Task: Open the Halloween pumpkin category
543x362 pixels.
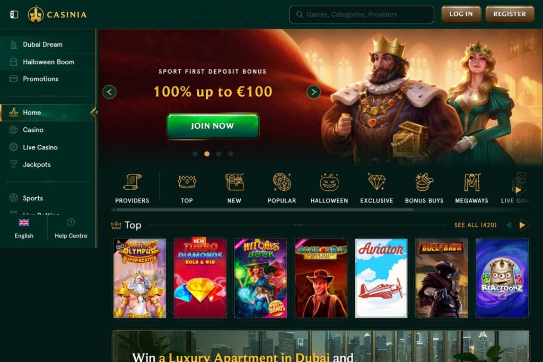Action: 329,182
